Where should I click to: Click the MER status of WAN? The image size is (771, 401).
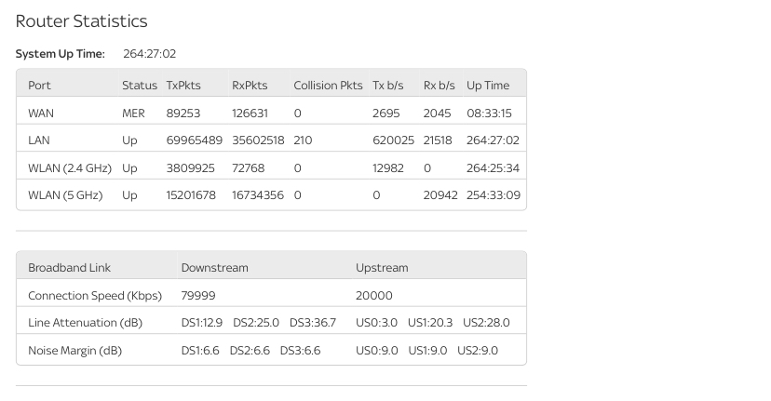pyautogui.click(x=133, y=114)
